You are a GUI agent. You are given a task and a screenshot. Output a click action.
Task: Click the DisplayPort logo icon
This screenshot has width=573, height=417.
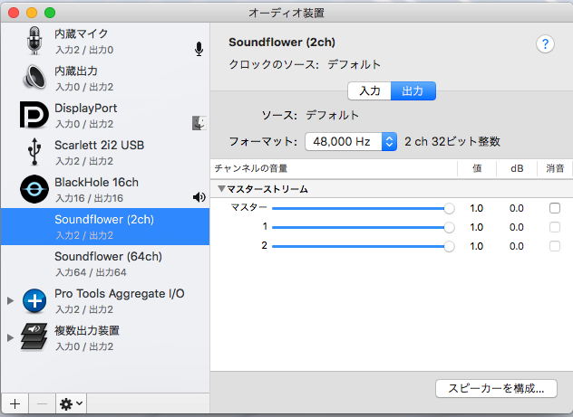pos(34,115)
